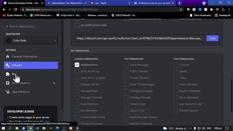Screen dimensions: 233x131
Task: Check the View Audit Log permission
Action: click(77, 71)
